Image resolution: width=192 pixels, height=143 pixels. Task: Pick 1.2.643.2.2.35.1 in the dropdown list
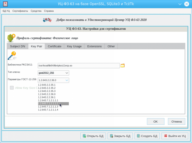(x=47, y=85)
